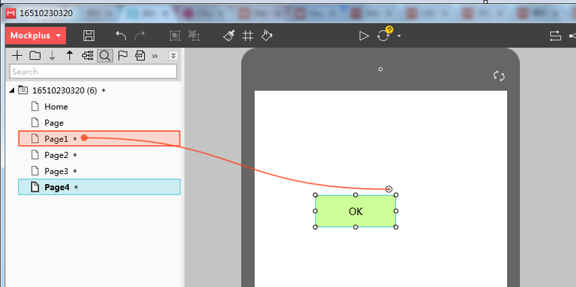Viewport: 576px width, 287px height.
Task: Create a new folder in project tree
Action: coord(35,56)
